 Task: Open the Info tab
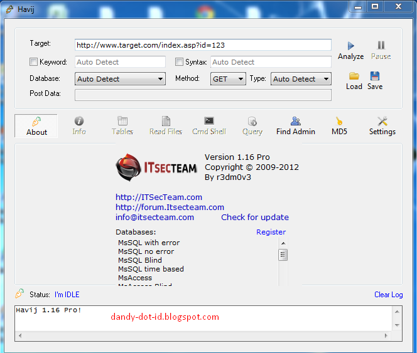coord(79,126)
